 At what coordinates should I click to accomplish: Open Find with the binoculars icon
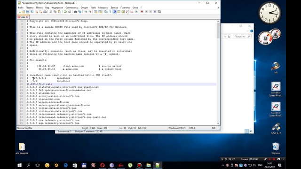click(x=75, y=12)
